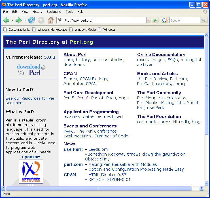Click the Perl.org title in header banner
Viewport: 210px width, 198px height.
[81, 42]
